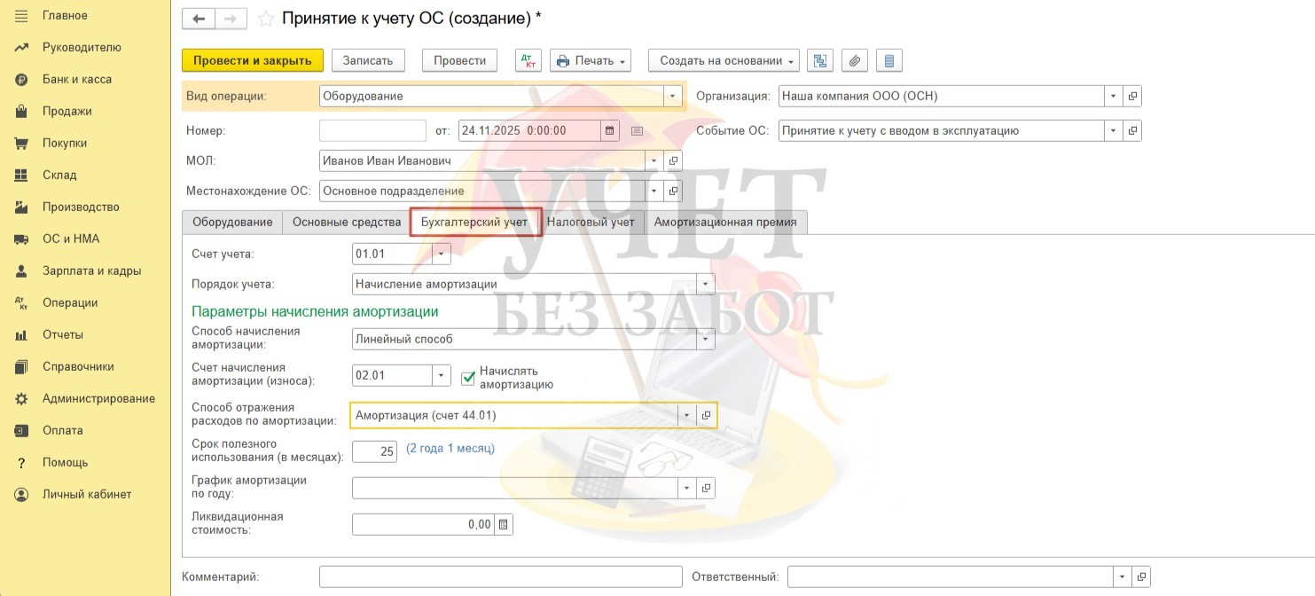Open the Амортизационная премия tab

(725, 222)
